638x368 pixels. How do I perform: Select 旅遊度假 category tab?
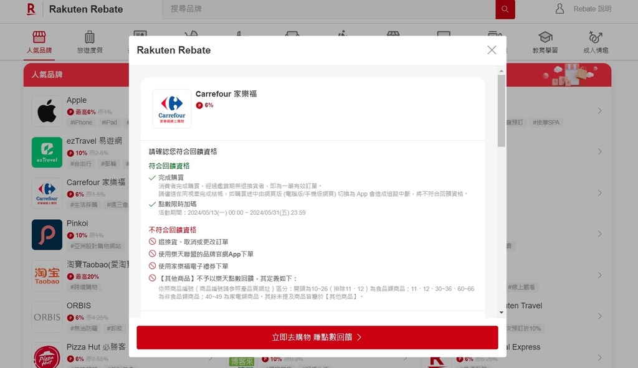[90, 42]
